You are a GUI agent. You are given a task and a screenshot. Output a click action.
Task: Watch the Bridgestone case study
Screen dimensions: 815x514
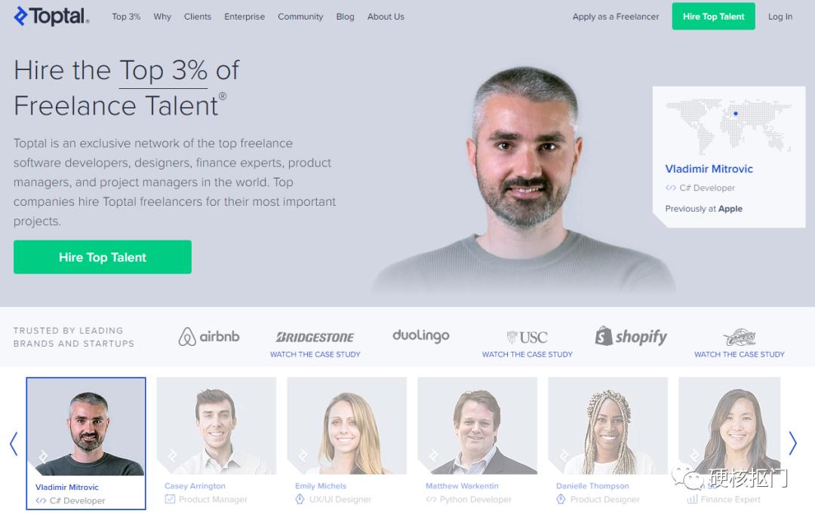[x=315, y=354]
